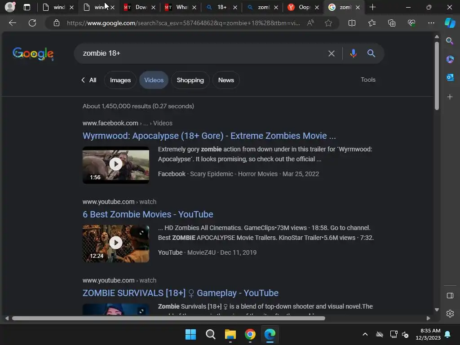Open Browser essentials heart icon
The height and width of the screenshot is (345, 460).
[411, 23]
